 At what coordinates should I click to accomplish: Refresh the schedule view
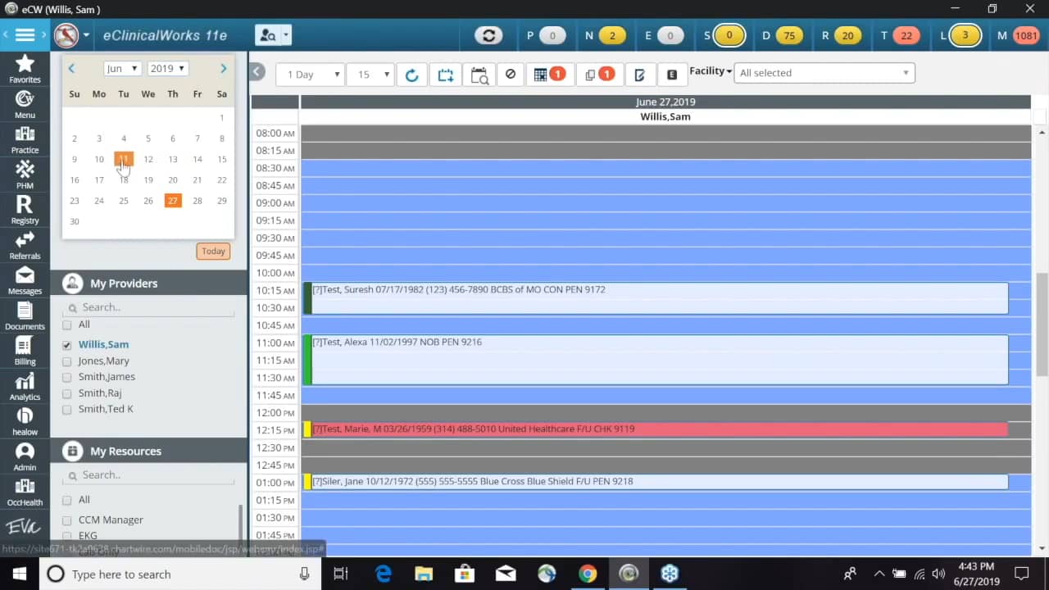[411, 75]
